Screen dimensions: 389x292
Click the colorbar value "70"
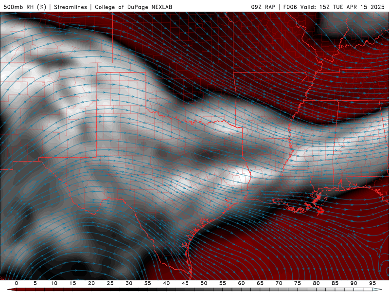pos(279,283)
